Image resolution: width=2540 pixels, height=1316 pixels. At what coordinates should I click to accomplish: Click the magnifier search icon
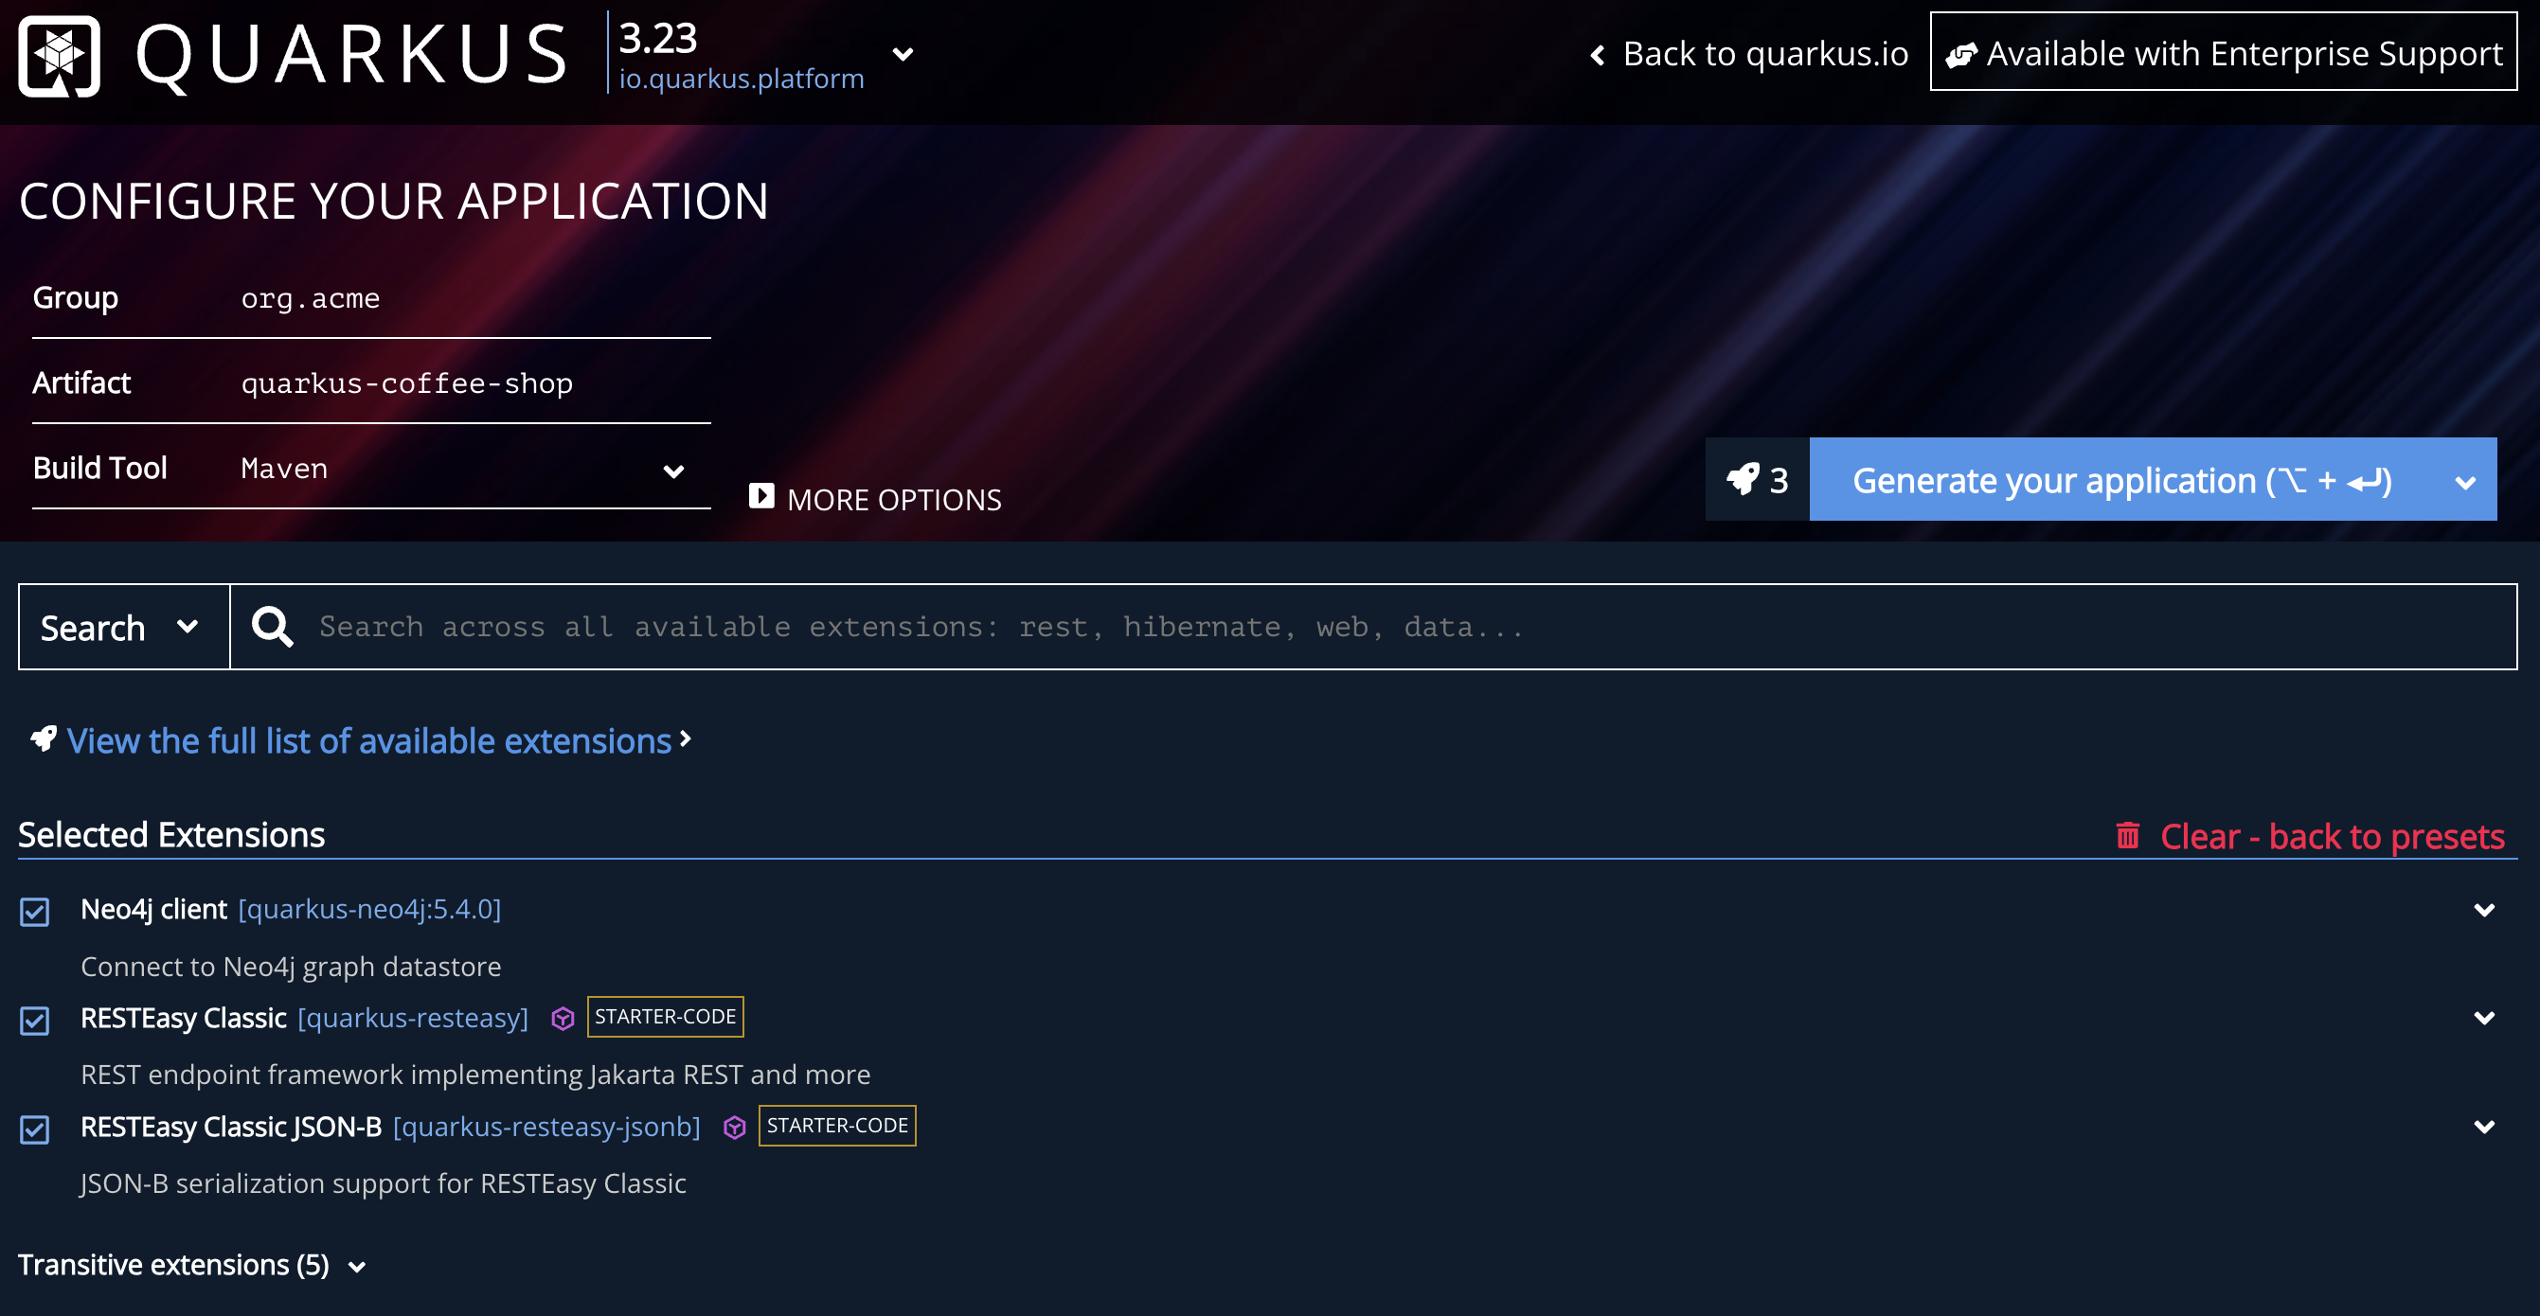click(272, 627)
